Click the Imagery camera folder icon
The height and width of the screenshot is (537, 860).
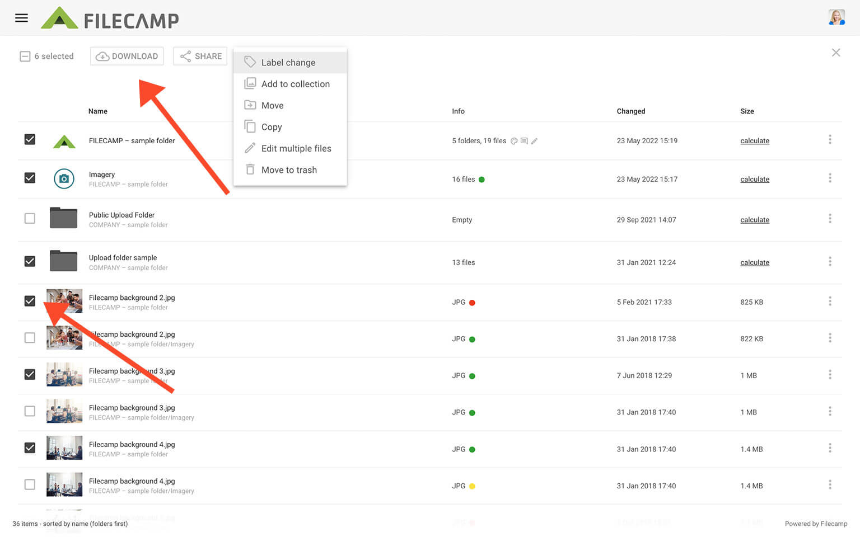pos(64,179)
